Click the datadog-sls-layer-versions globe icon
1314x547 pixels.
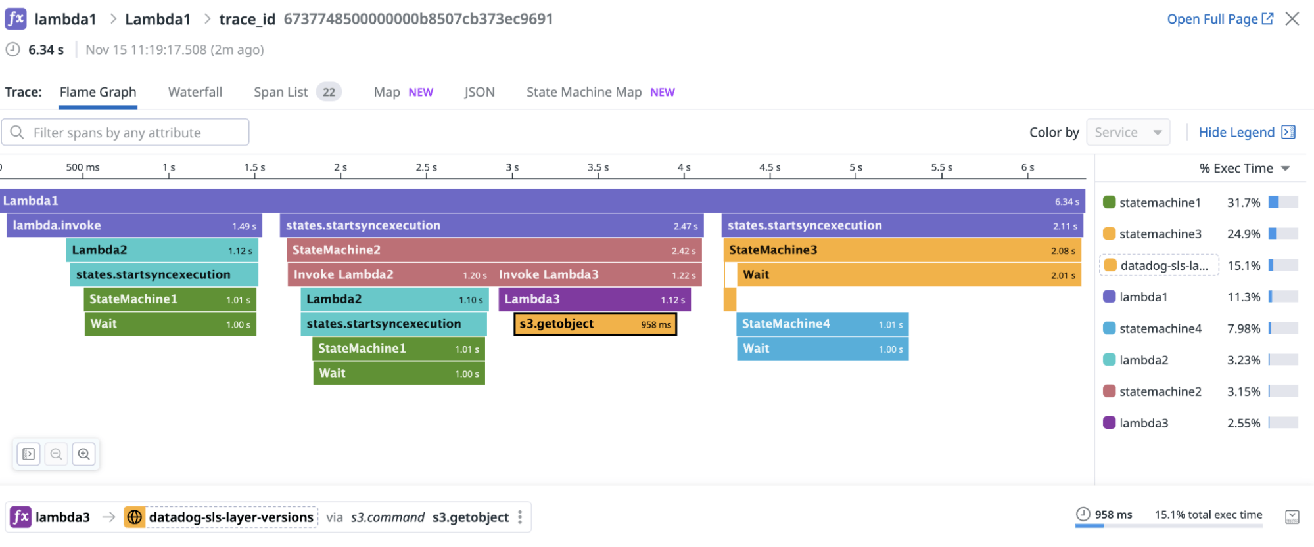coord(135,517)
